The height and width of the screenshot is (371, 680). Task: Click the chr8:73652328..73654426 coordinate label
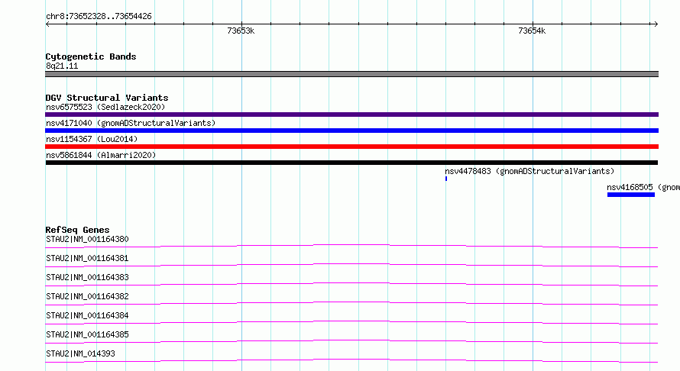(99, 16)
